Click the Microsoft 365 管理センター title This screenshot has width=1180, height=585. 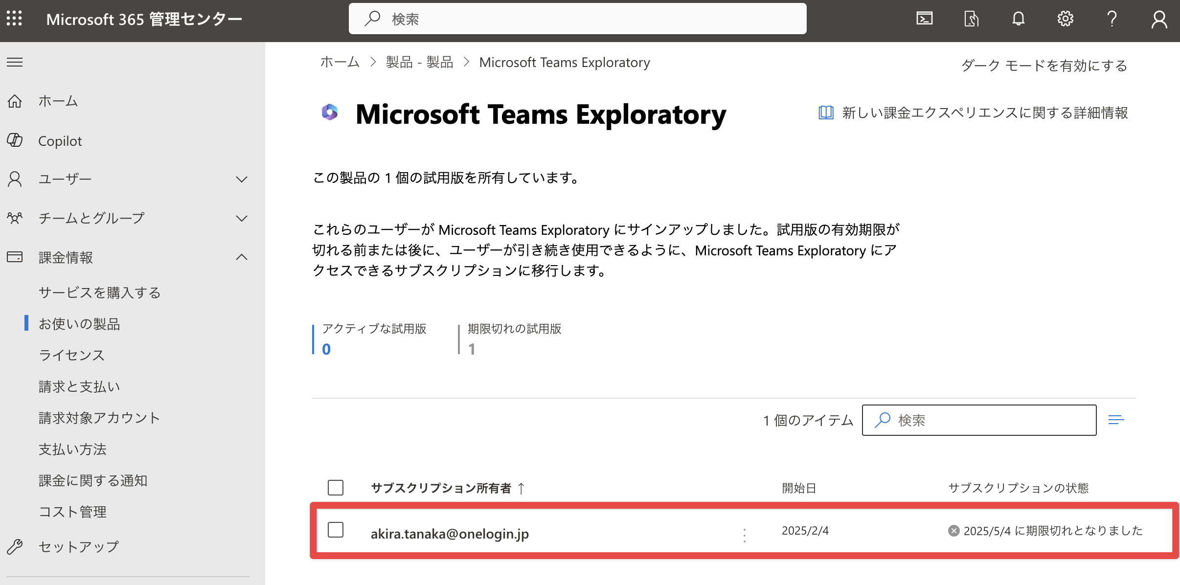144,19
